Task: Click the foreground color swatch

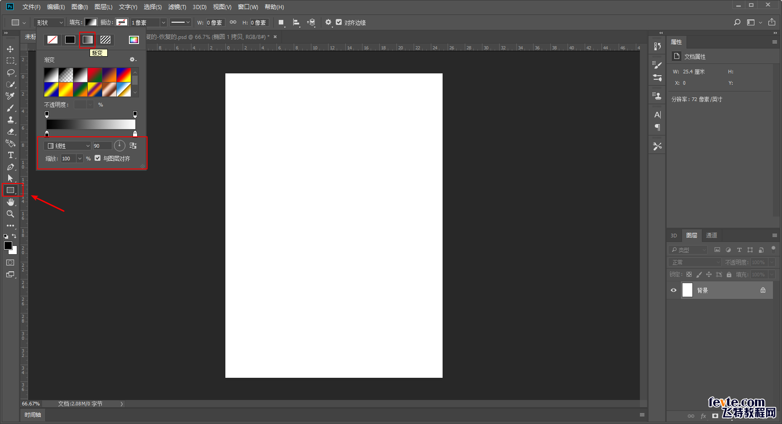Action: [8, 246]
